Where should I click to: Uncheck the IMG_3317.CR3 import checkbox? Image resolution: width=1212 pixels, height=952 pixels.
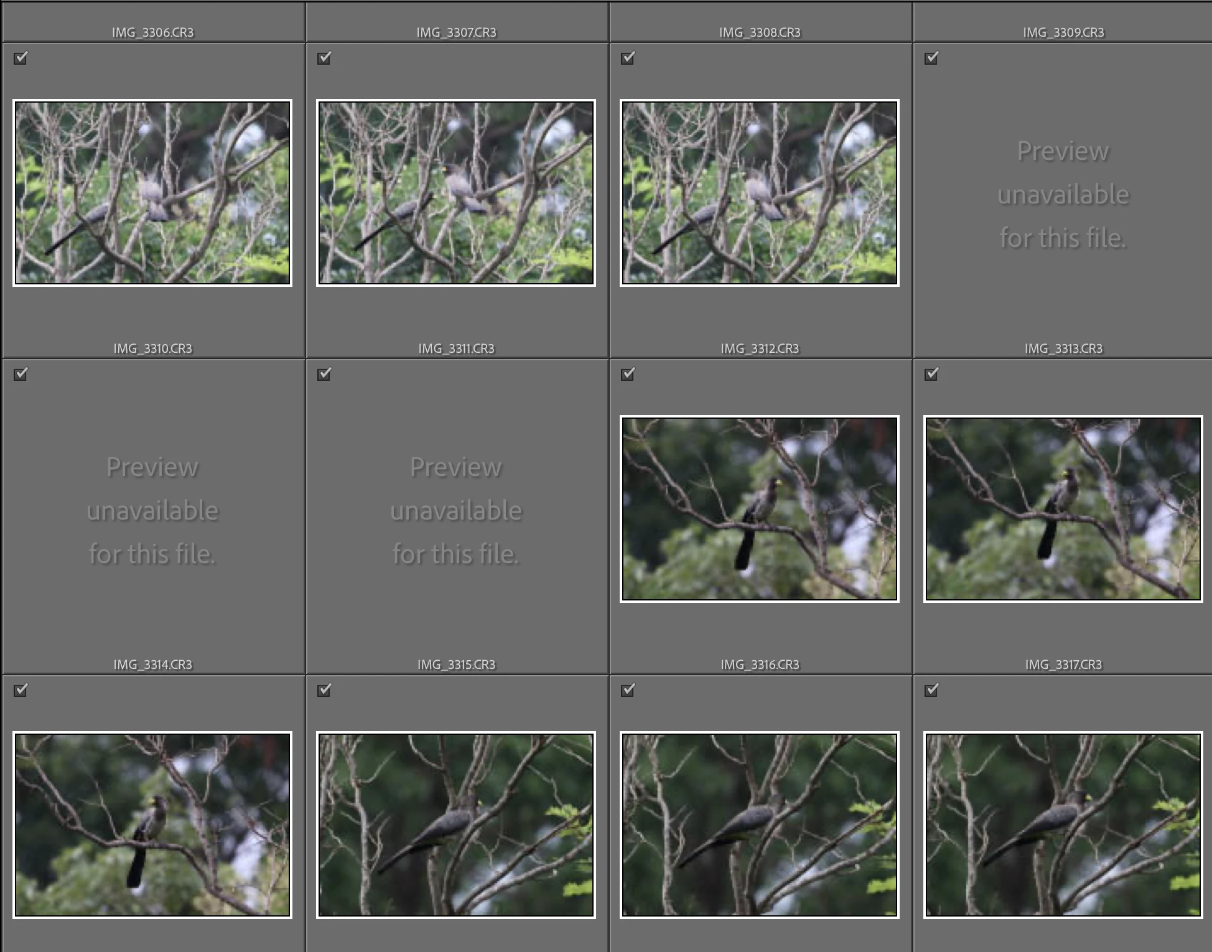pos(931,374)
